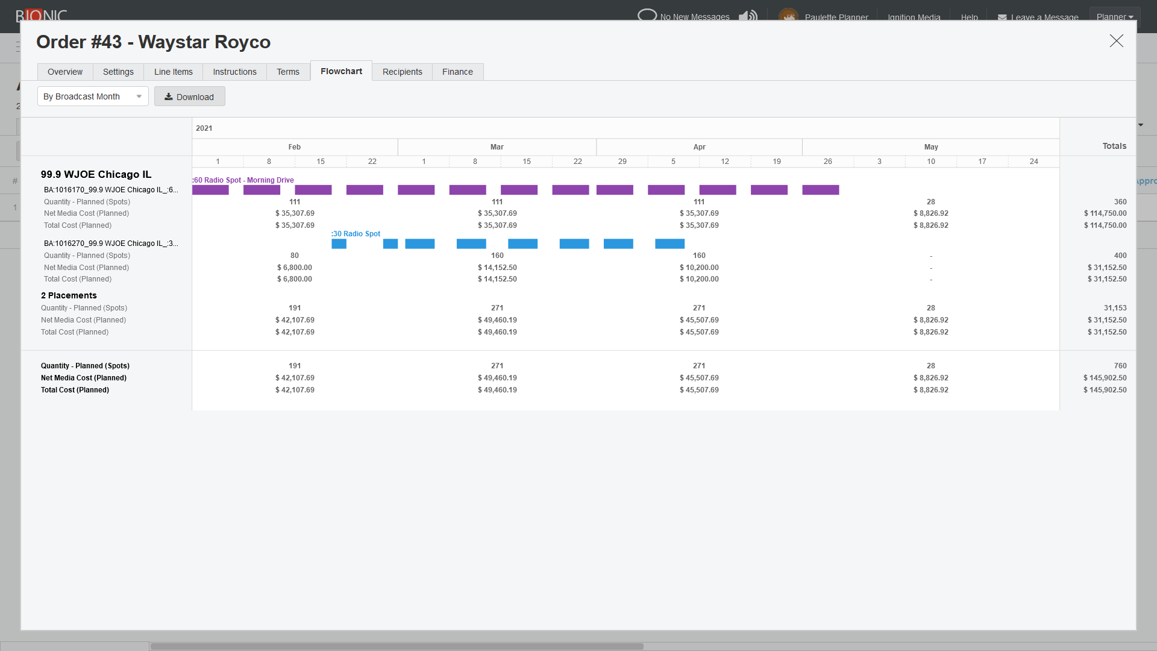The height and width of the screenshot is (651, 1157).
Task: Click the first purple :60 spot bar
Action: coord(210,190)
